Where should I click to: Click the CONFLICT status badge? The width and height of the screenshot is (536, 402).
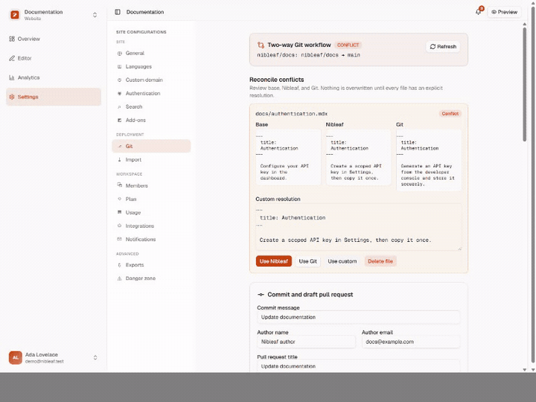pyautogui.click(x=348, y=45)
